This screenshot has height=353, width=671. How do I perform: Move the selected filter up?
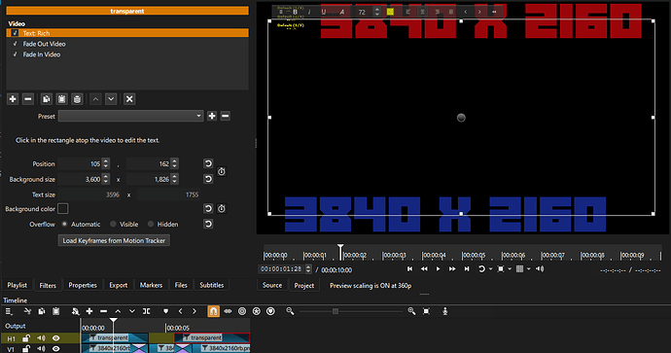pyautogui.click(x=95, y=99)
